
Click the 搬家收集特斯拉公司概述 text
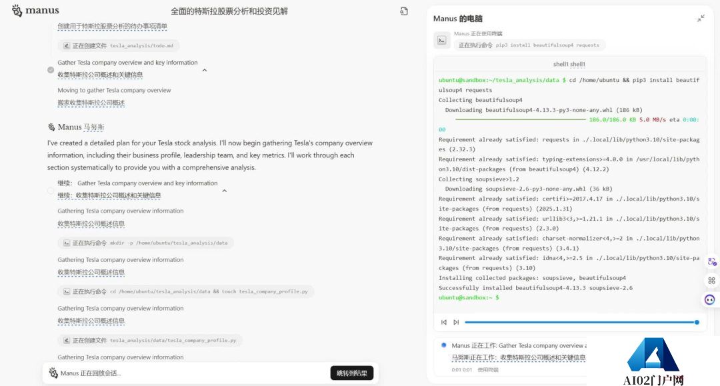(x=91, y=103)
